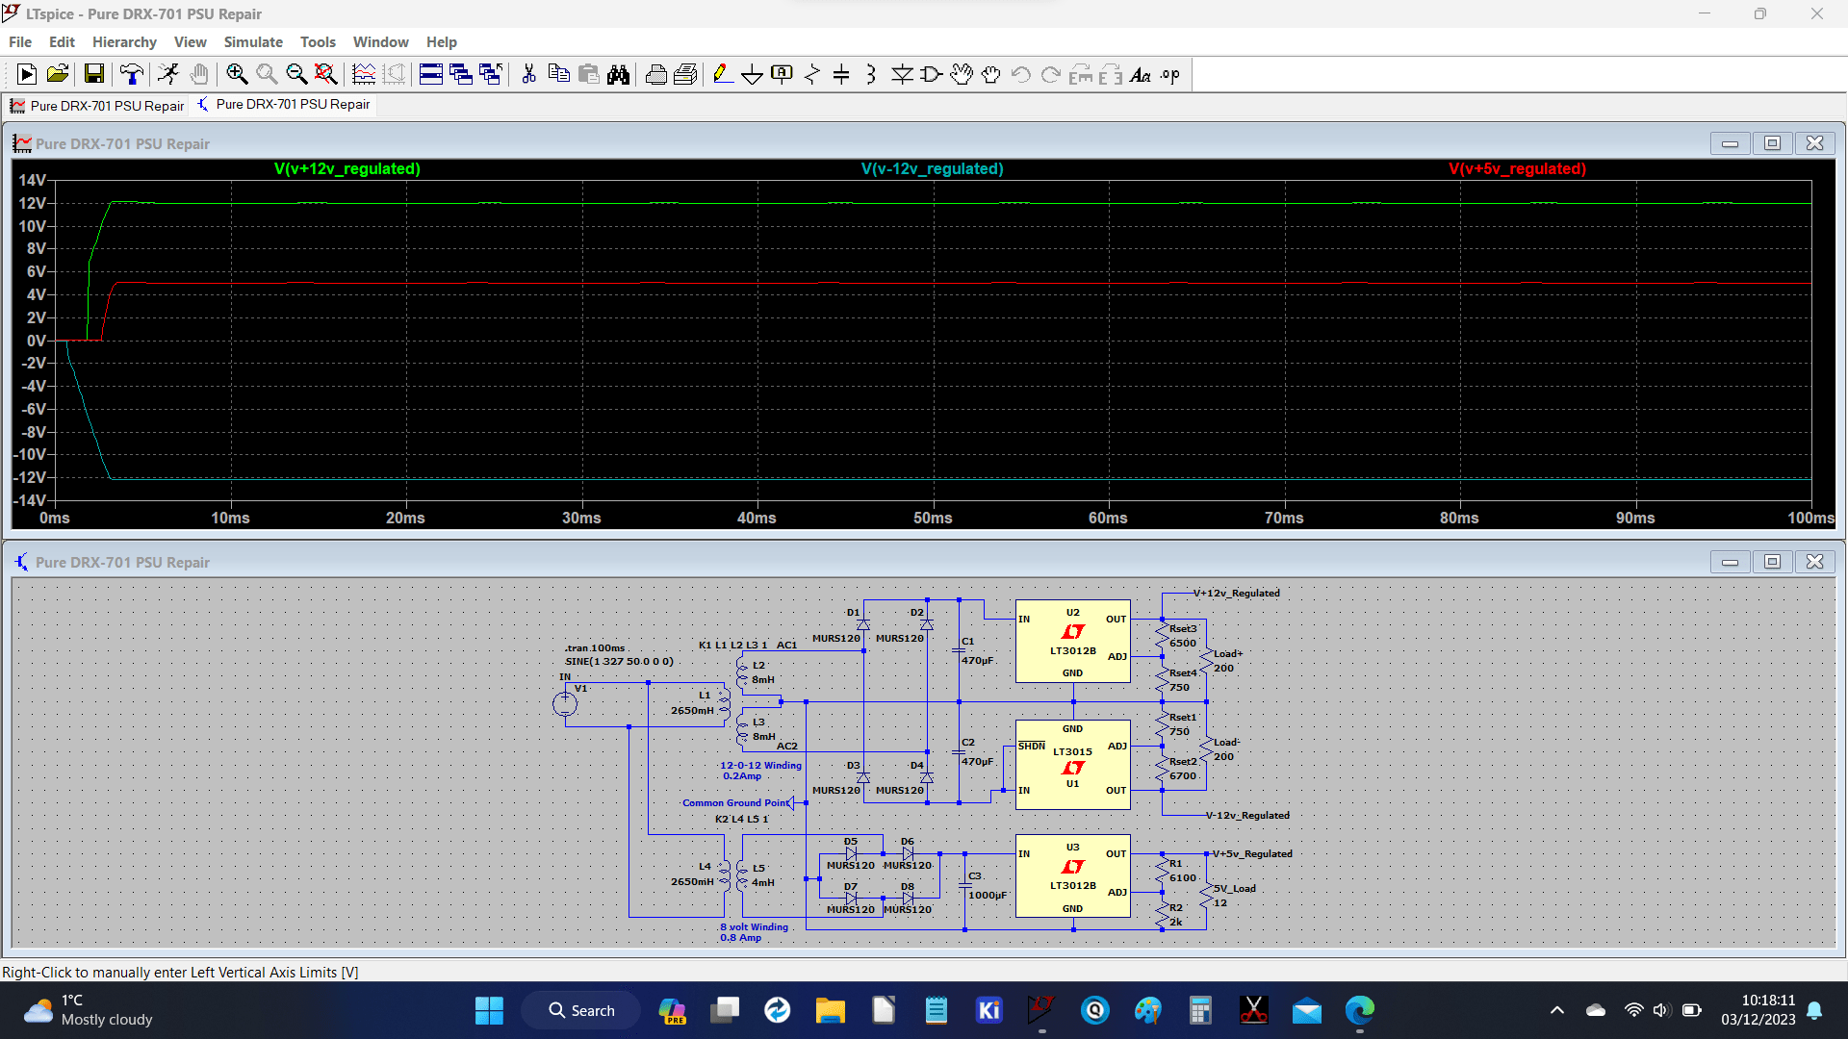1848x1039 pixels.
Task: Select the Drag hand tool
Action: [991, 74]
